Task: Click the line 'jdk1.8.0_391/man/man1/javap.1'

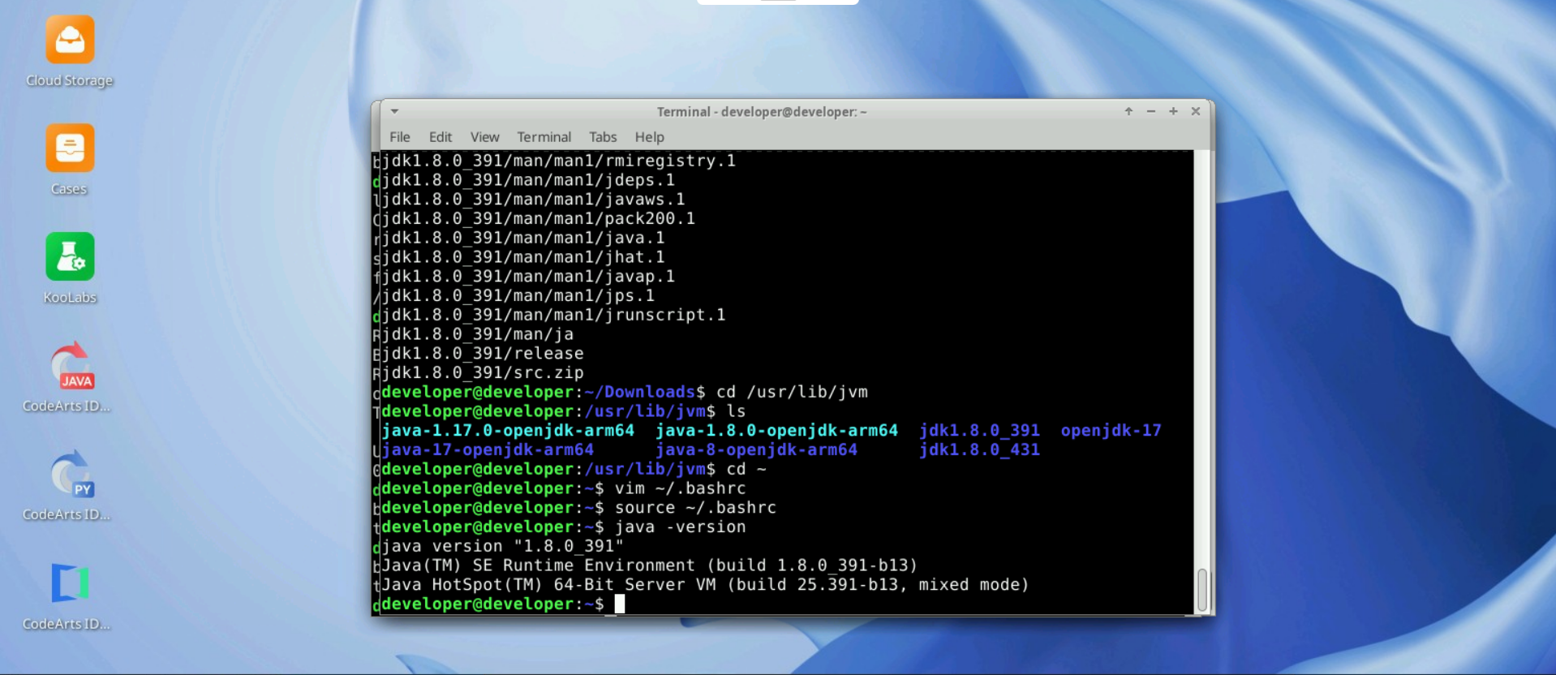Action: 528,277
